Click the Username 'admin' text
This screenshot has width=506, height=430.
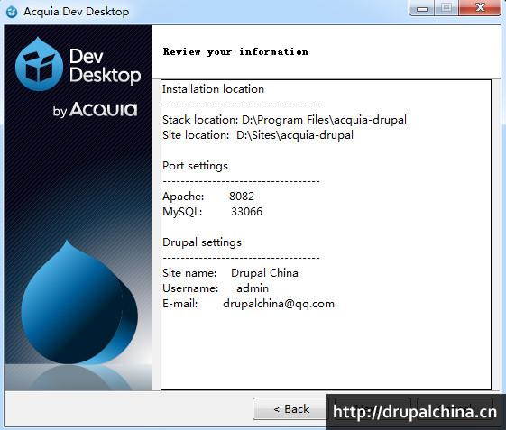click(253, 288)
